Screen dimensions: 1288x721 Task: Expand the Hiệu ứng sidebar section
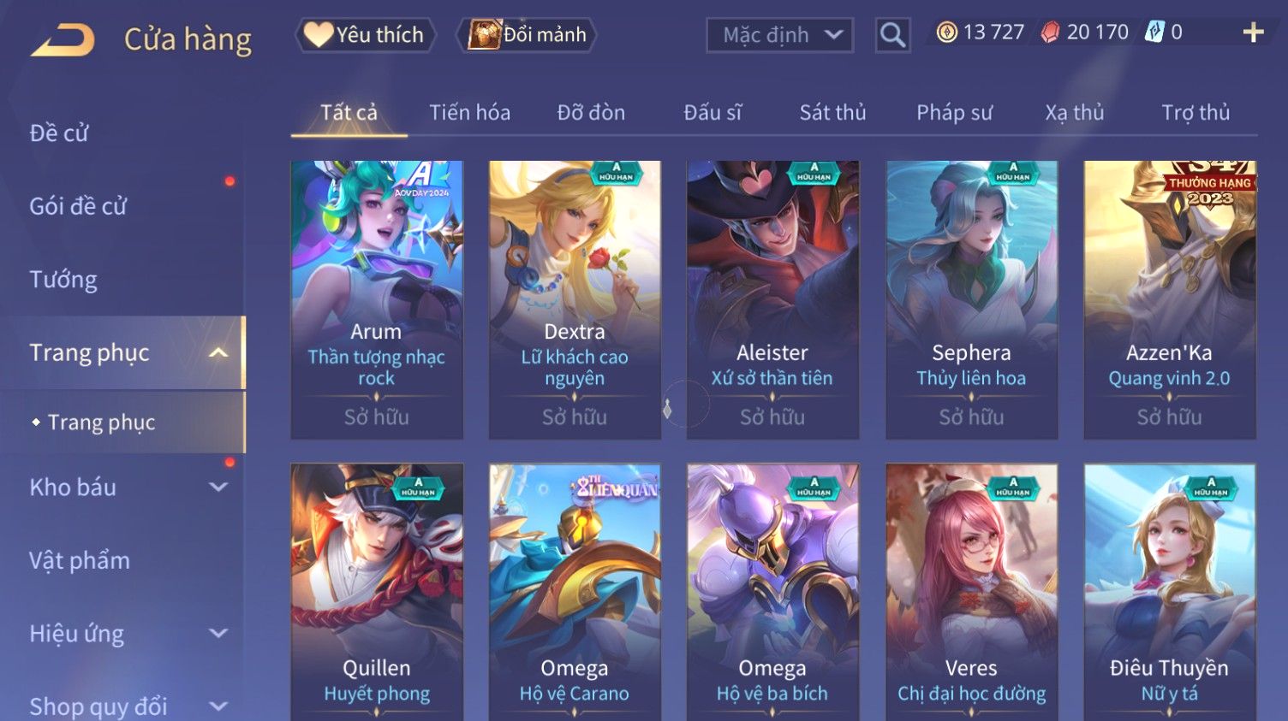click(218, 633)
